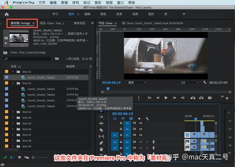This screenshot has height=167, width=235.
Task: Select the Hand tool
Action: tap(101, 149)
